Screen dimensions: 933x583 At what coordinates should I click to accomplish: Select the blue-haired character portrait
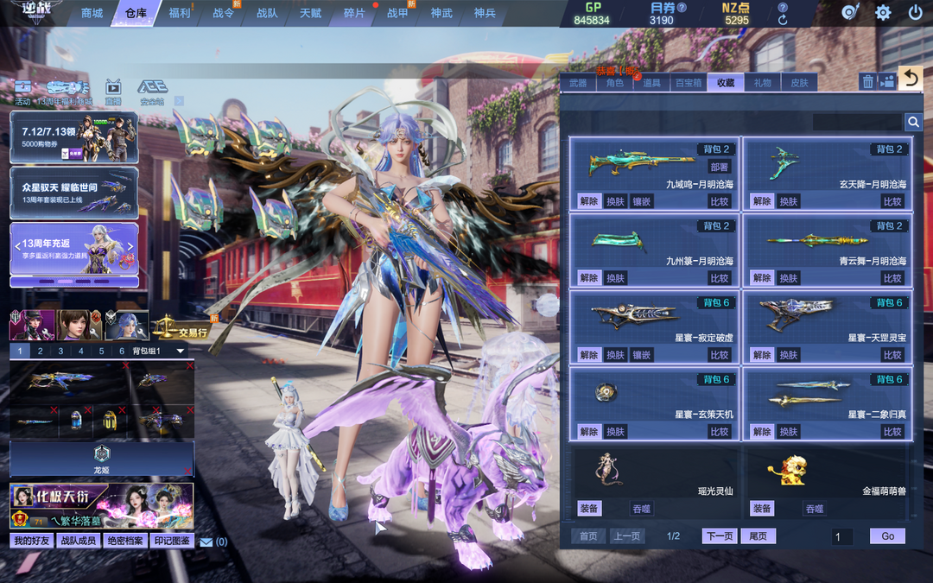click(127, 325)
